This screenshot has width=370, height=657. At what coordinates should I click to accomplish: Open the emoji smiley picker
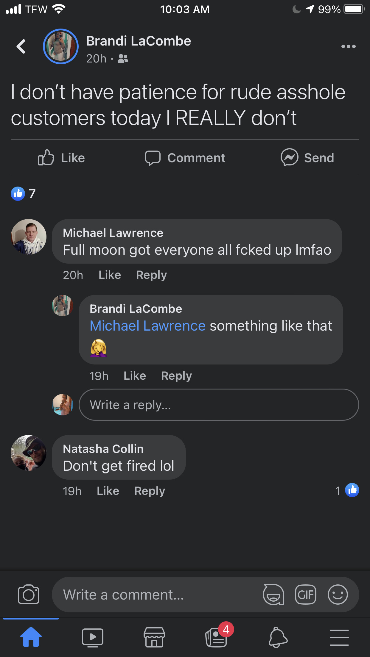point(338,595)
